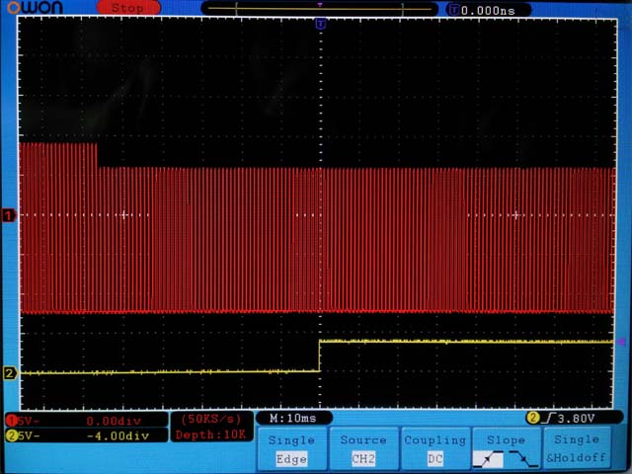Click the yellow channel 2 trigger source badge
Image resolution: width=632 pixels, height=474 pixels.
coord(533,418)
